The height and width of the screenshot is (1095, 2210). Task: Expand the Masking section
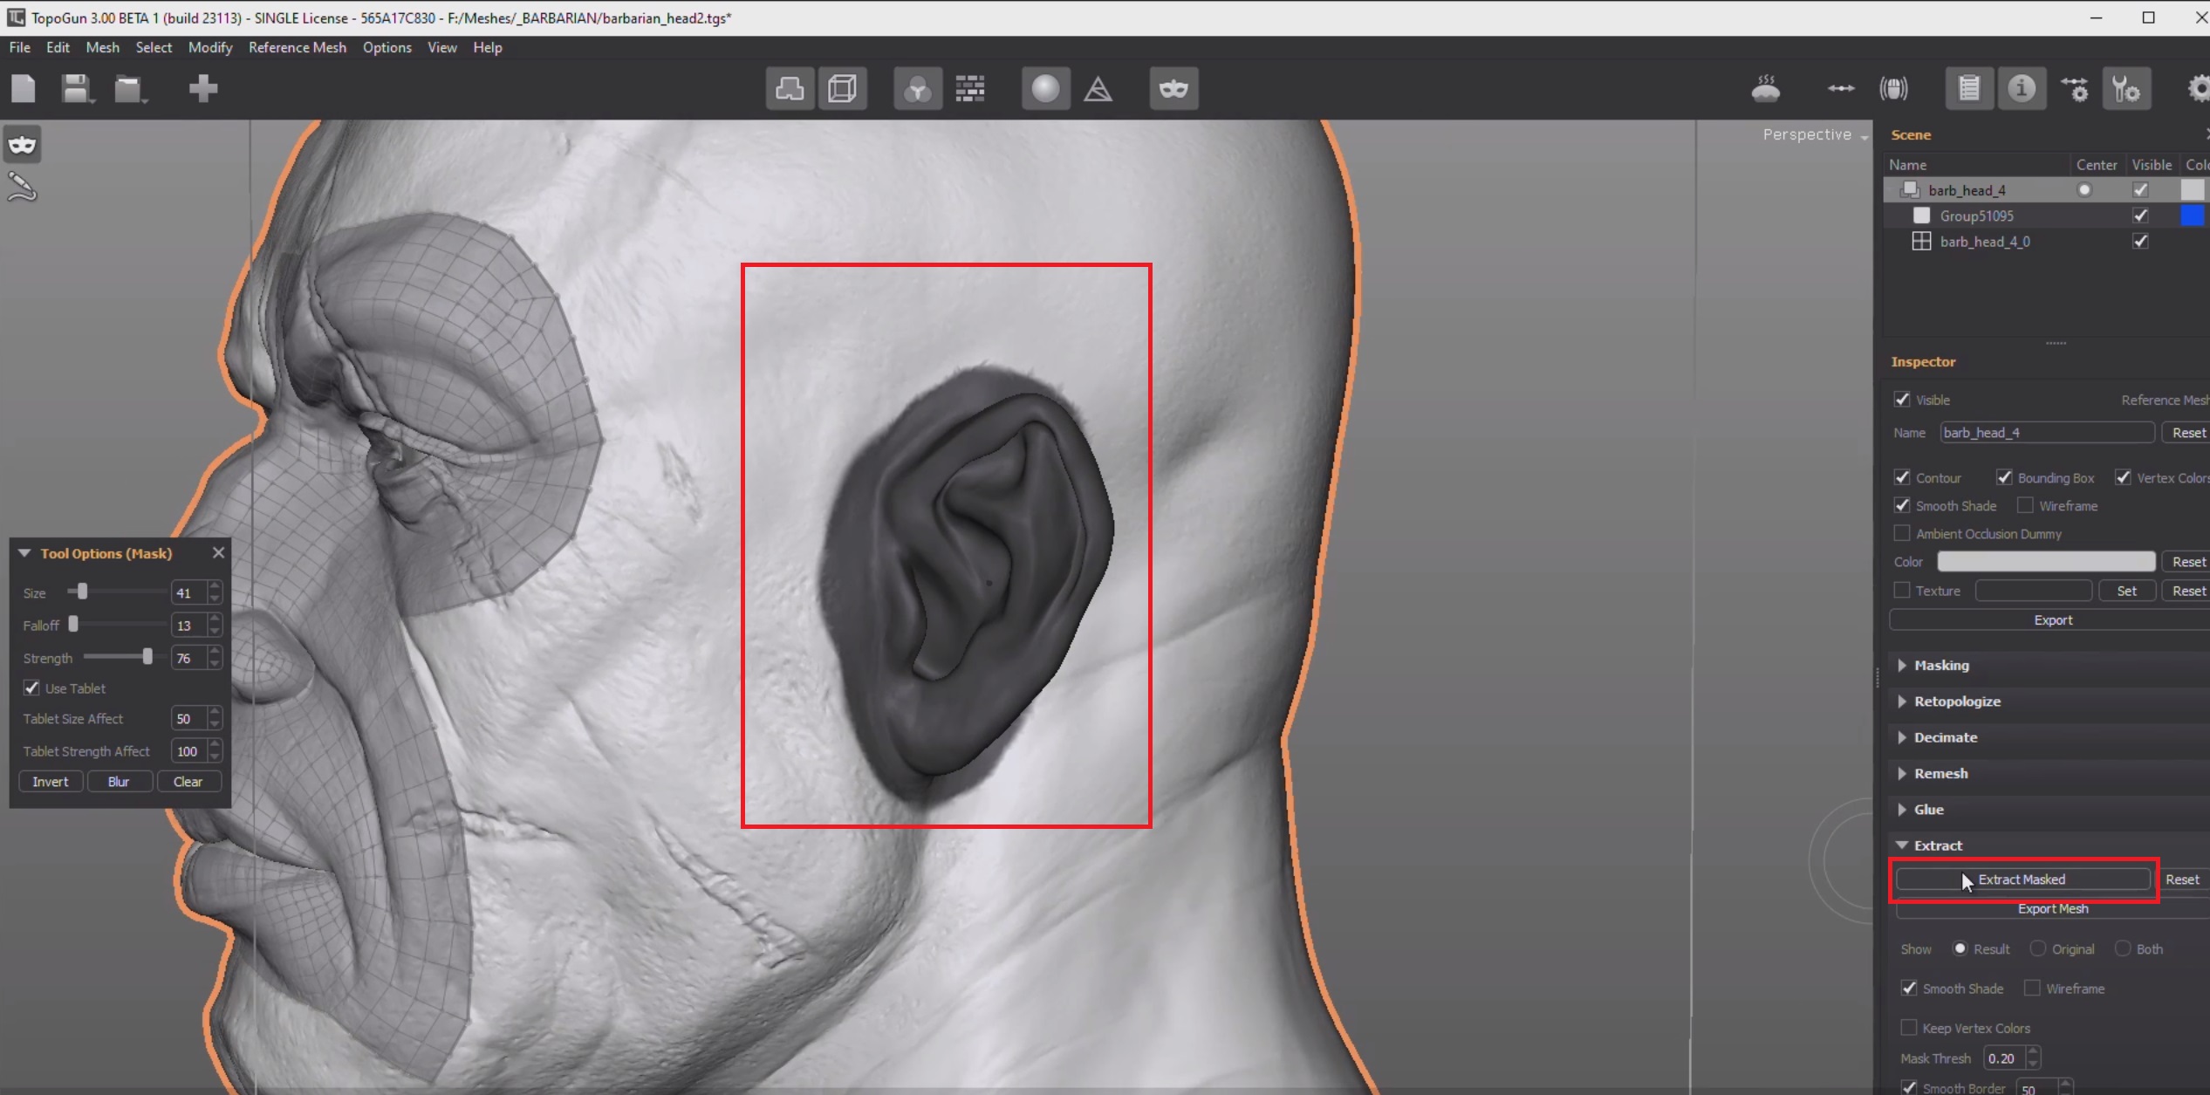[1941, 665]
